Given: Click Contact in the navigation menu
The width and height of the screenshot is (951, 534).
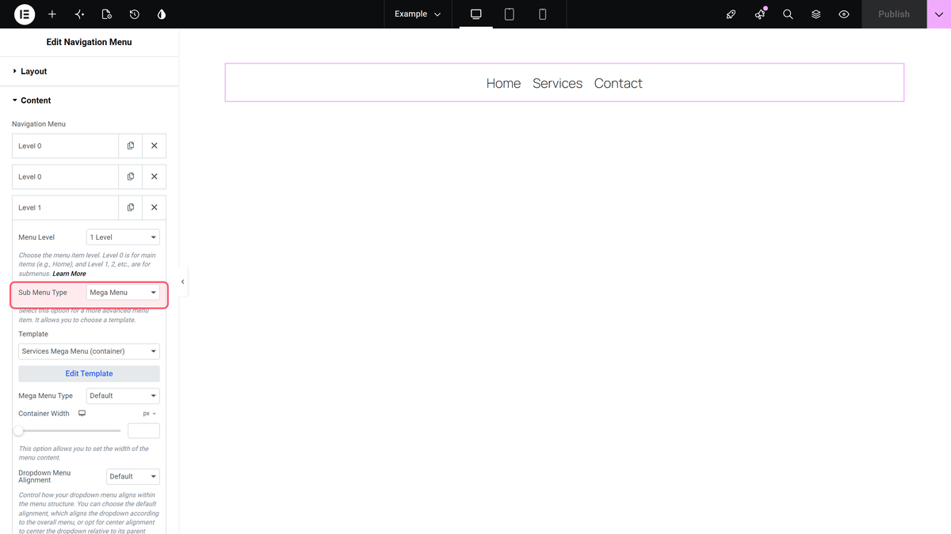Looking at the screenshot, I should pyautogui.click(x=618, y=83).
